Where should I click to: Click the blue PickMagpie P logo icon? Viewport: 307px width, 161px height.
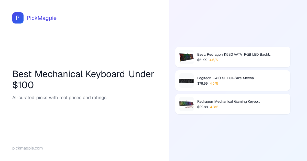18,18
